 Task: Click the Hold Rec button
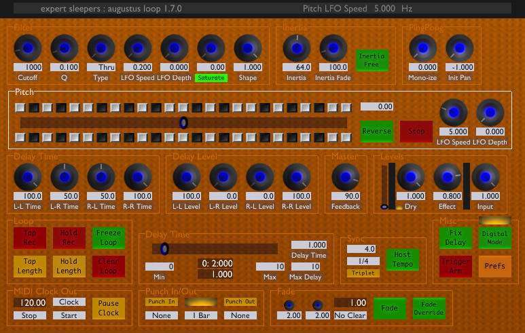[x=69, y=238]
